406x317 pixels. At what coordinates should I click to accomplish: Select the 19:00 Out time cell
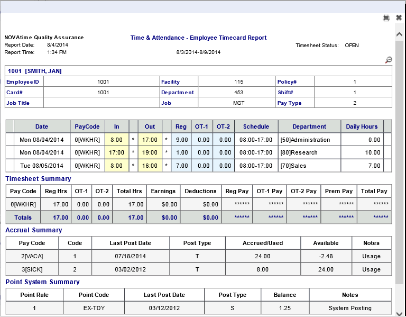click(x=150, y=152)
